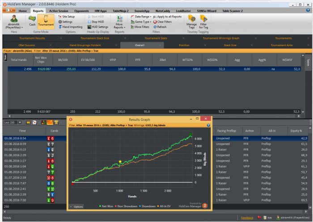Open Manage Tags for tourney tagging
Screen dimensions: 313x222
point(192,22)
